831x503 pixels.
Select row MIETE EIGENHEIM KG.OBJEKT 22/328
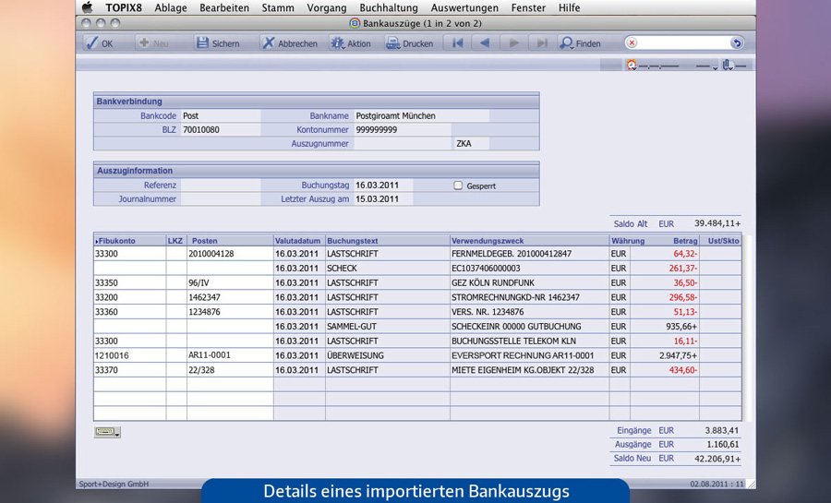[x=417, y=370]
